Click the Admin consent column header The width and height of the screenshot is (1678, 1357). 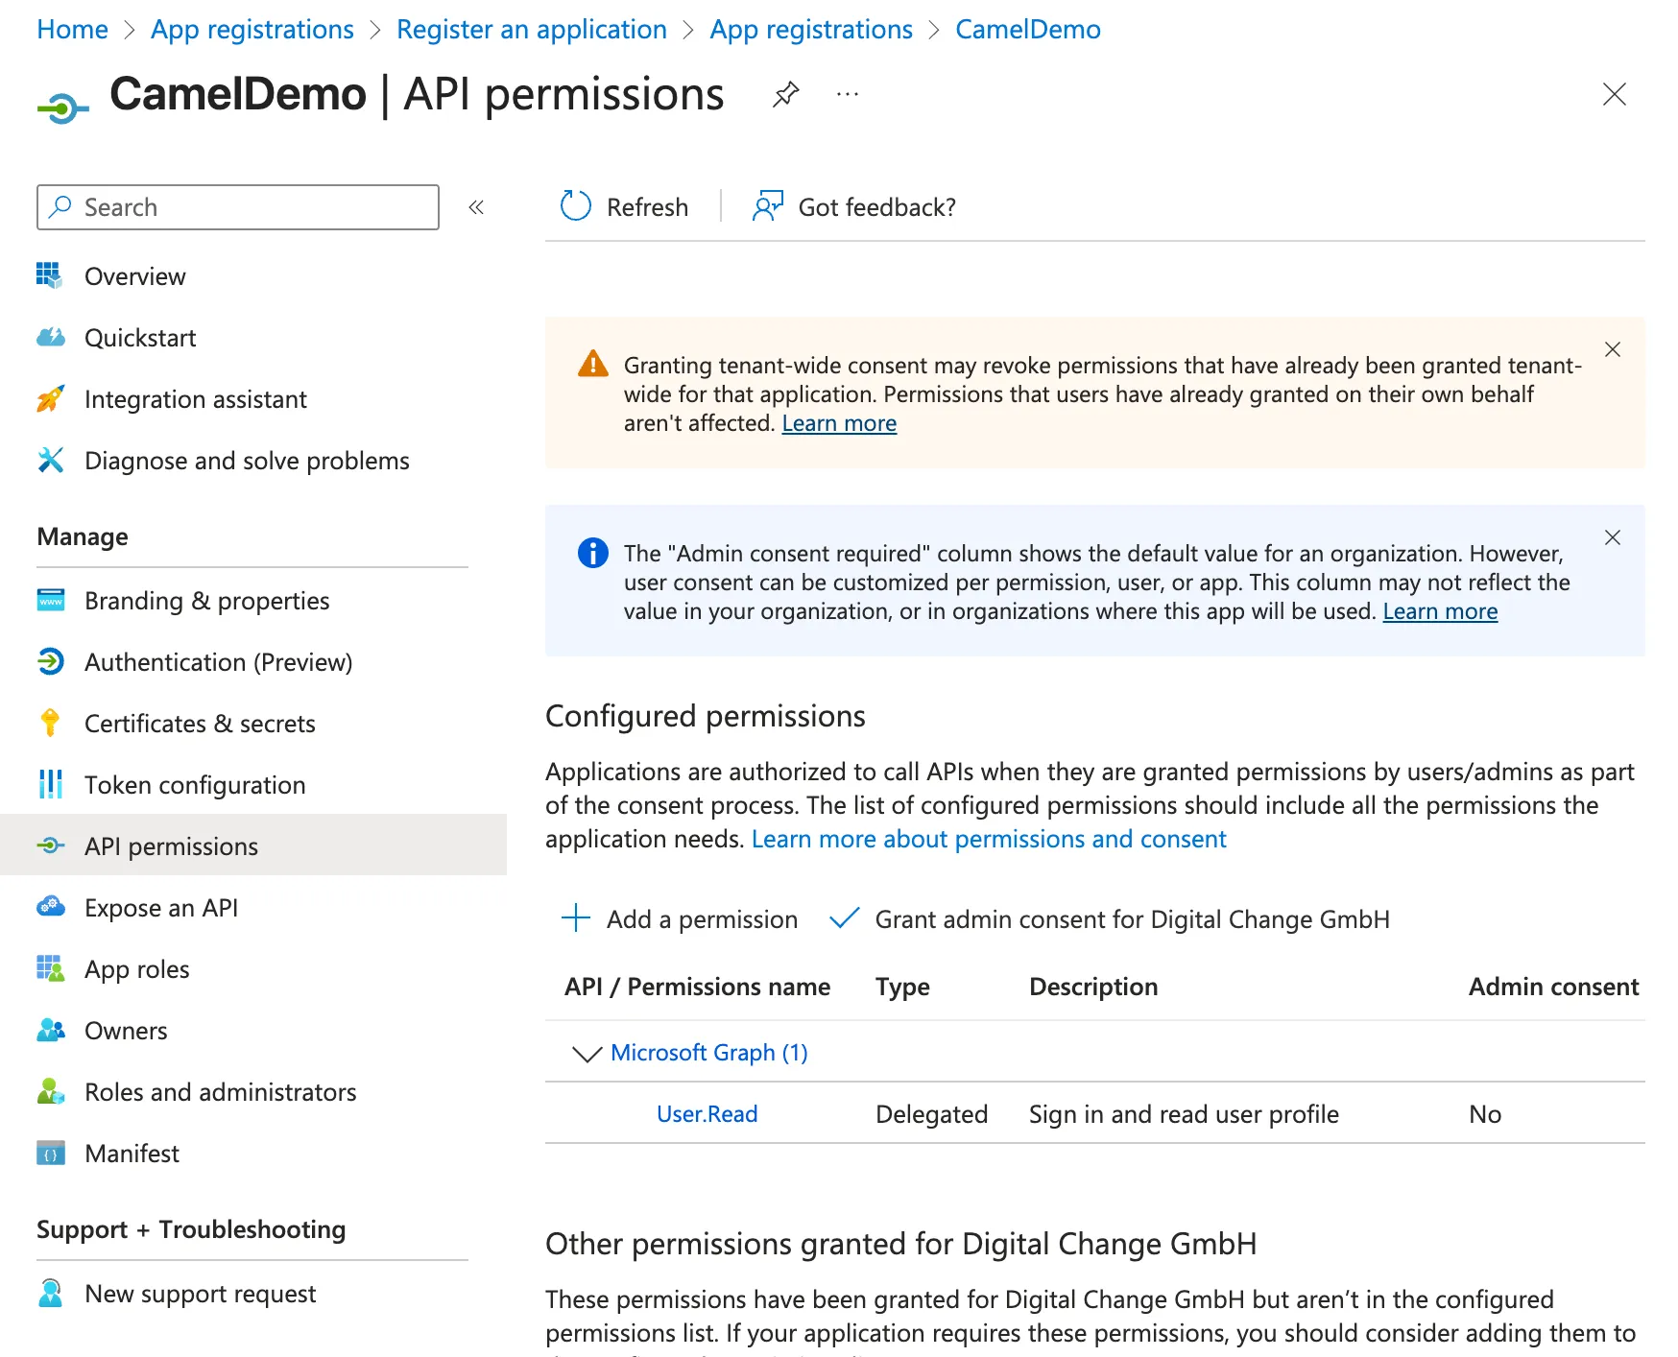1553,987
